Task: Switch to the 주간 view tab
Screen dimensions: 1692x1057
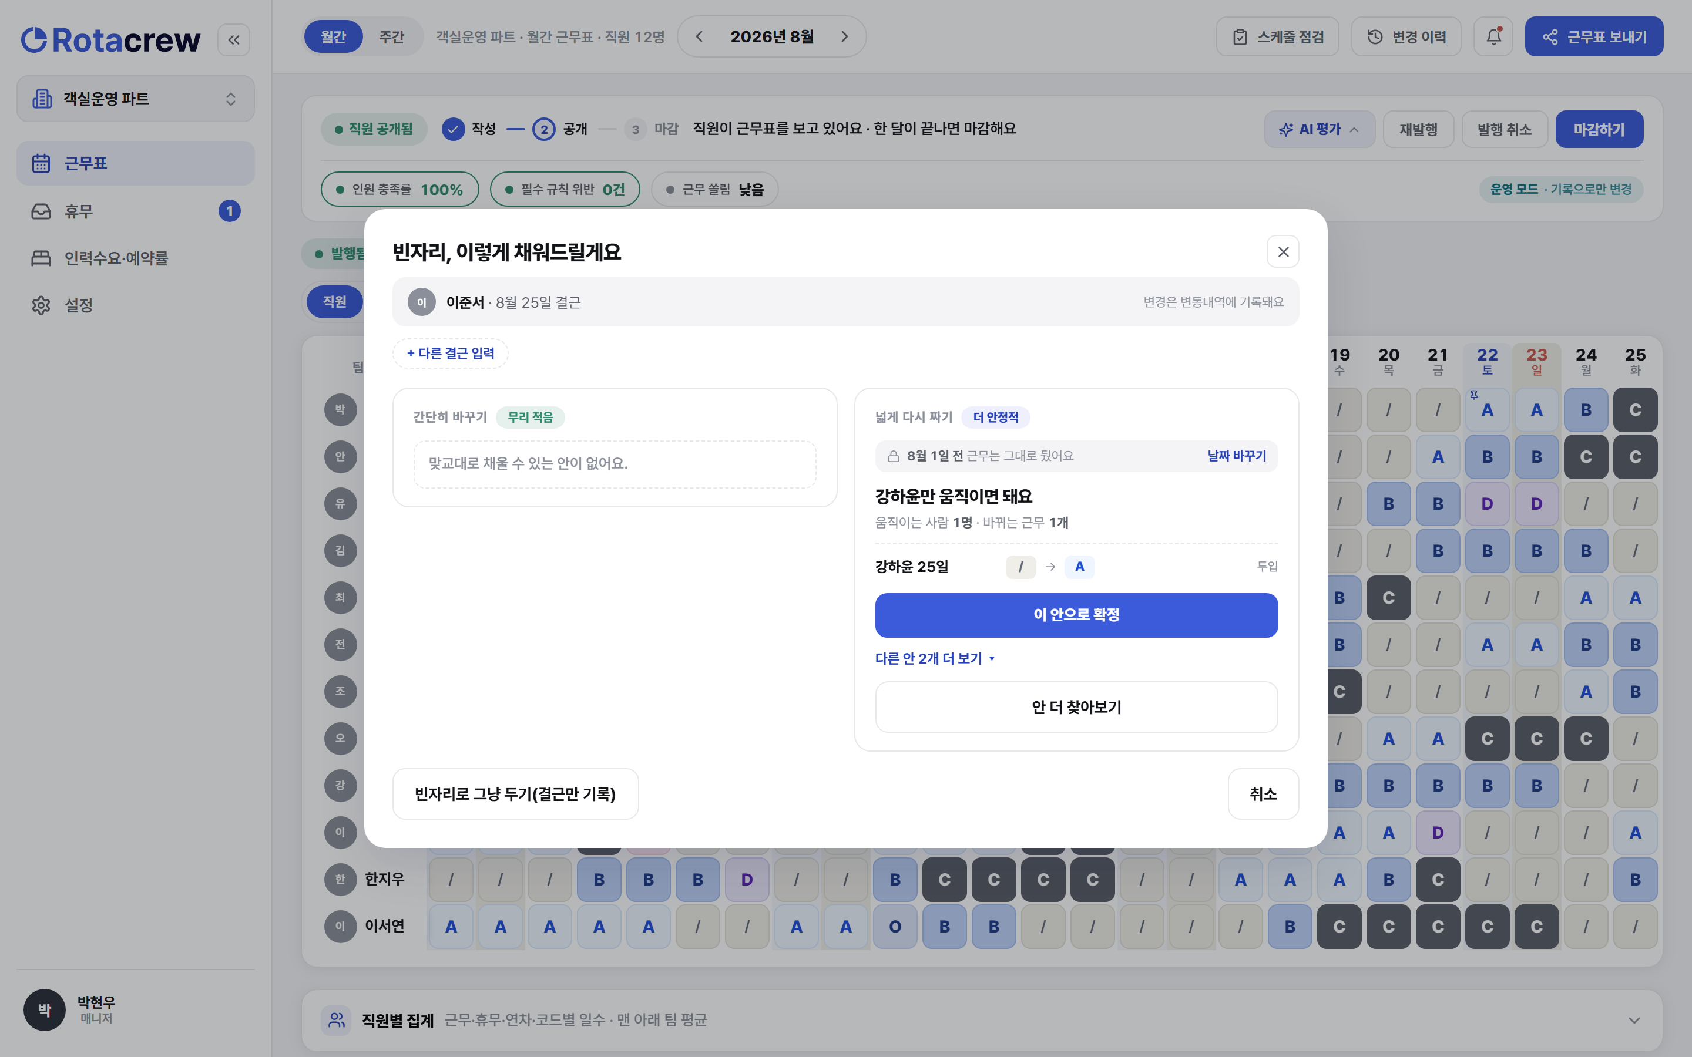Action: pyautogui.click(x=391, y=36)
